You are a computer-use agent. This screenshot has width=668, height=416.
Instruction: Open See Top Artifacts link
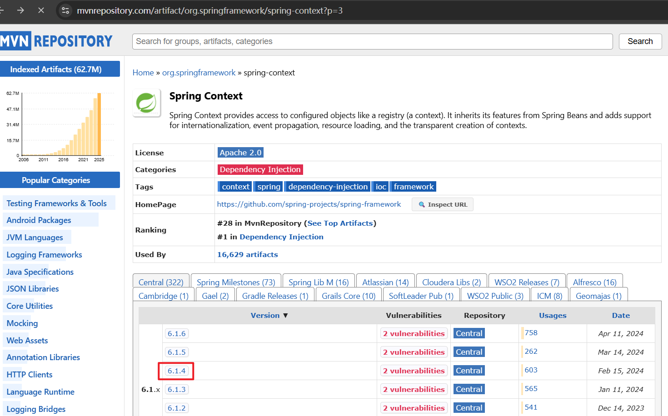pos(340,223)
